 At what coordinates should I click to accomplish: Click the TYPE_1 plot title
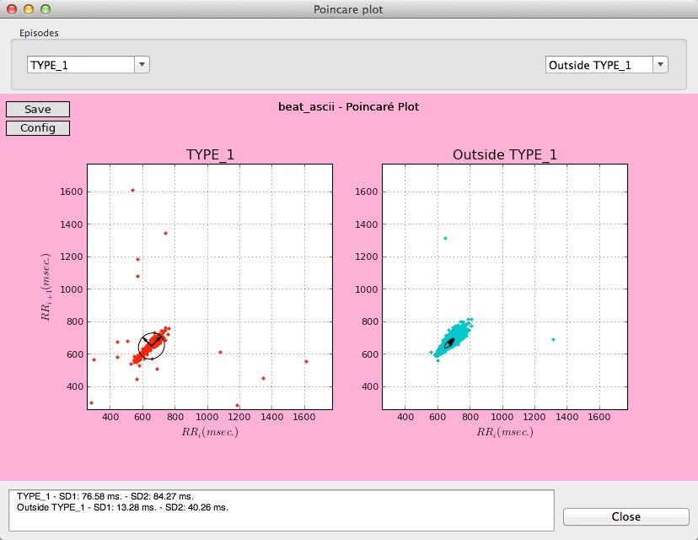pyautogui.click(x=210, y=154)
